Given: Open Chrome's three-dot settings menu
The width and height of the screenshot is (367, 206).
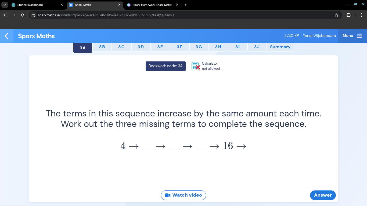Looking at the screenshot, I should [362, 15].
